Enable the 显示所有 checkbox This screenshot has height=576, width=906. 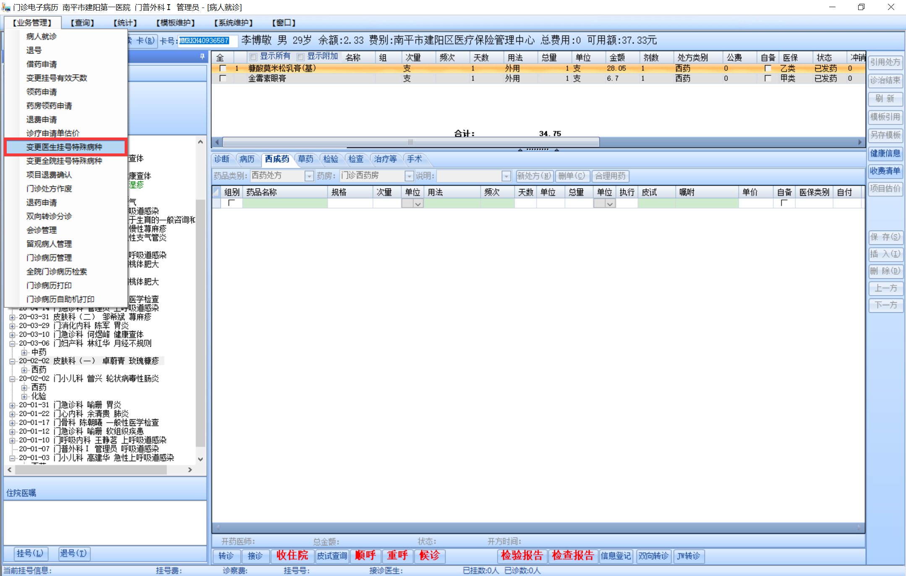click(x=253, y=57)
